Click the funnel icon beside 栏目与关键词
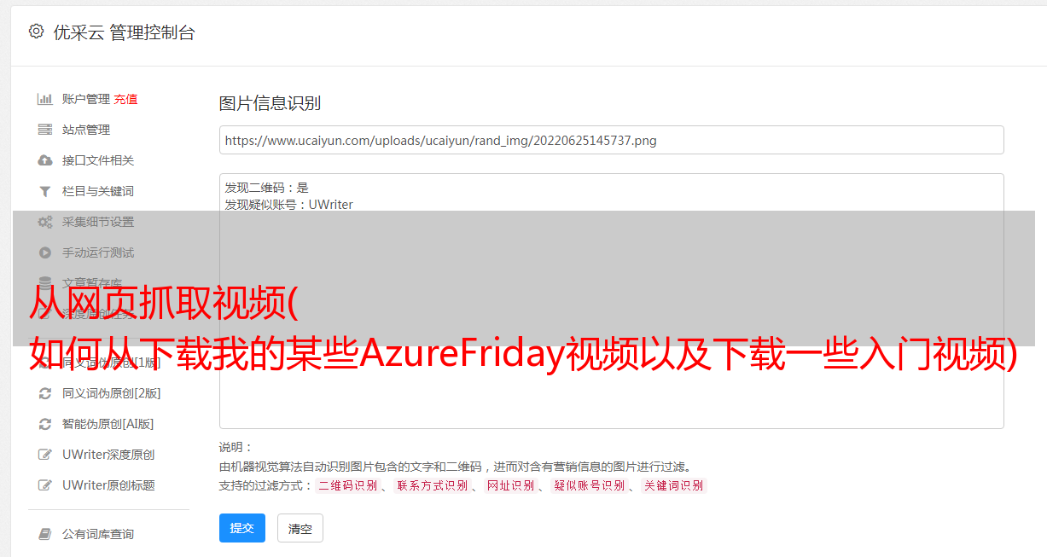Image resolution: width=1047 pixels, height=557 pixels. coord(45,191)
